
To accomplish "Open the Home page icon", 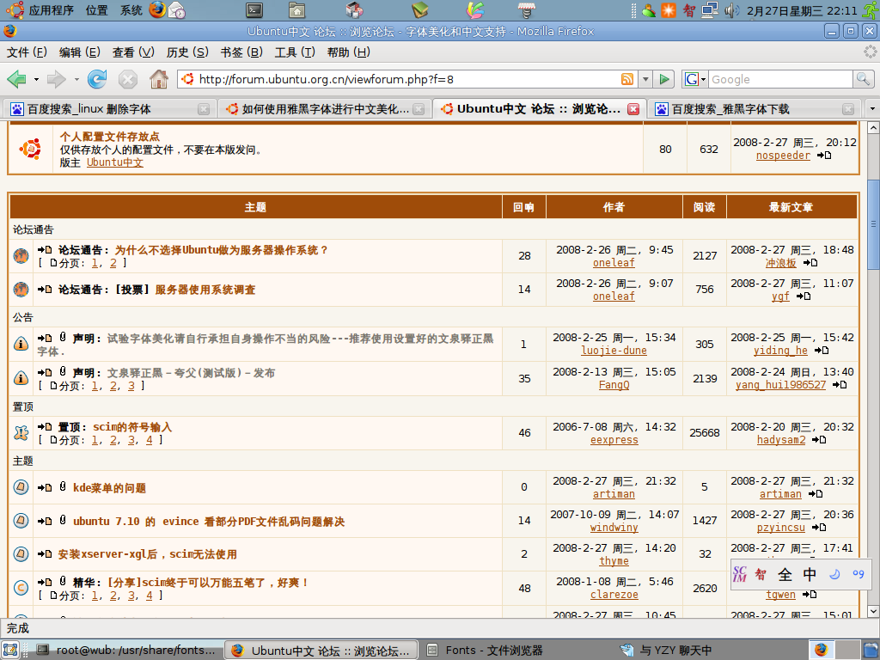I will 159,79.
